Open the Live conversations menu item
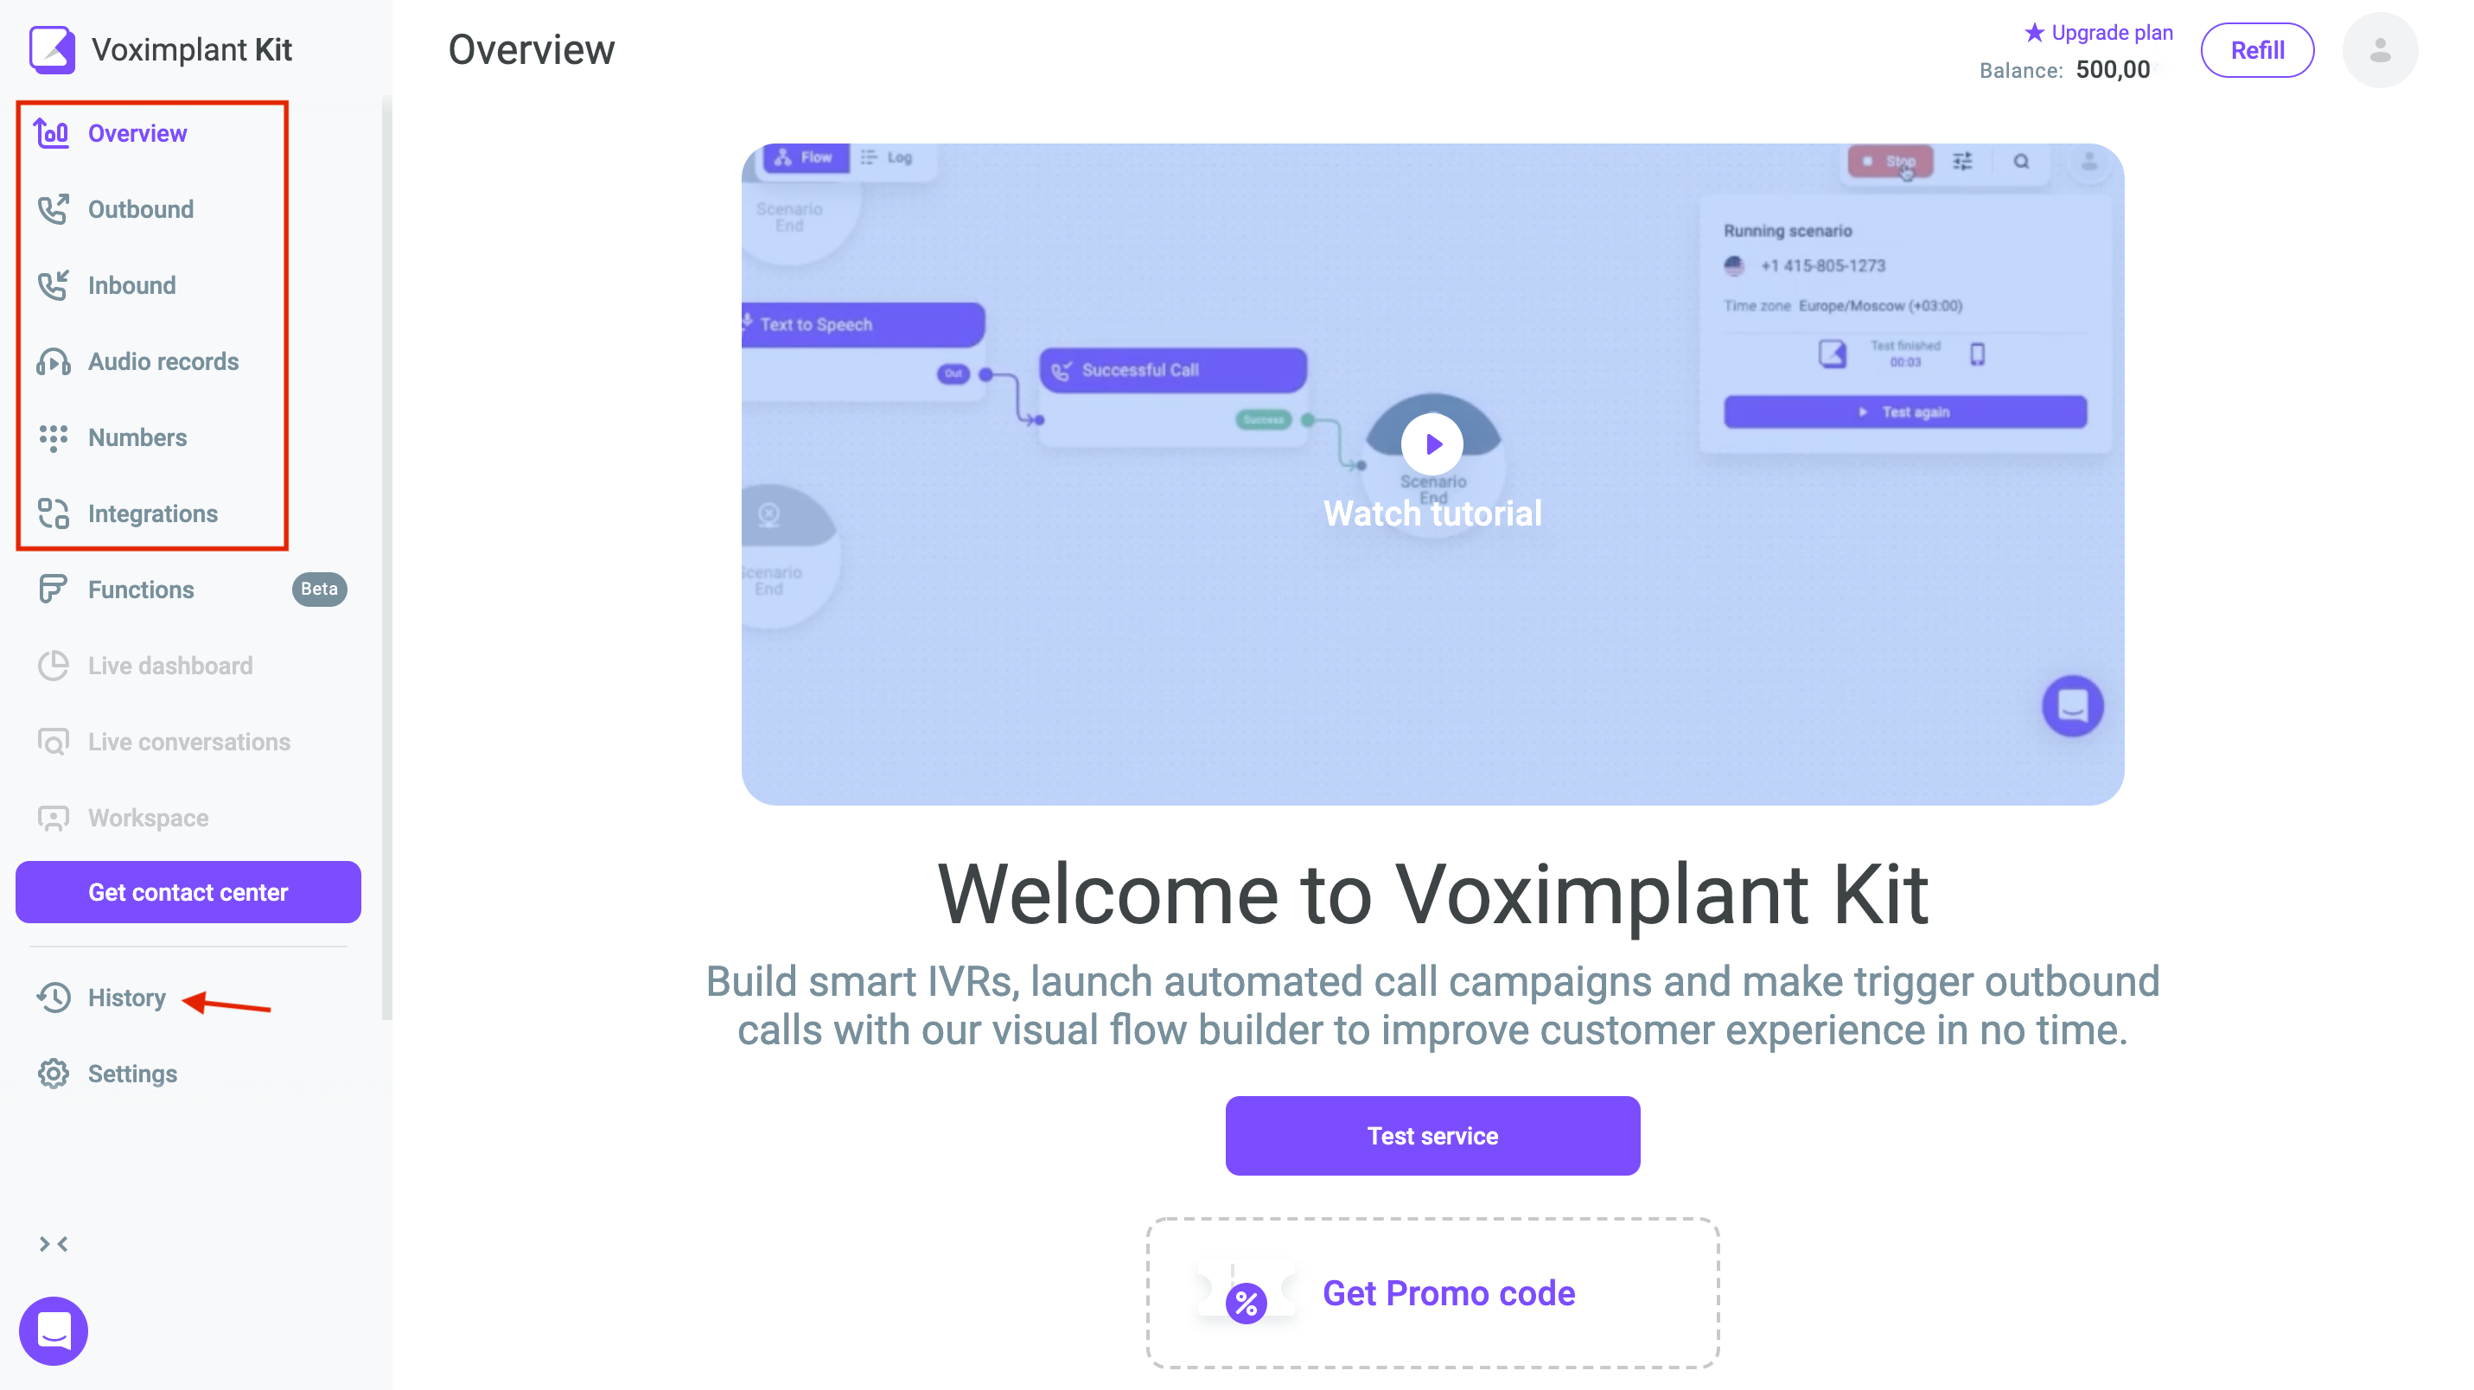The image size is (2474, 1390). (188, 742)
